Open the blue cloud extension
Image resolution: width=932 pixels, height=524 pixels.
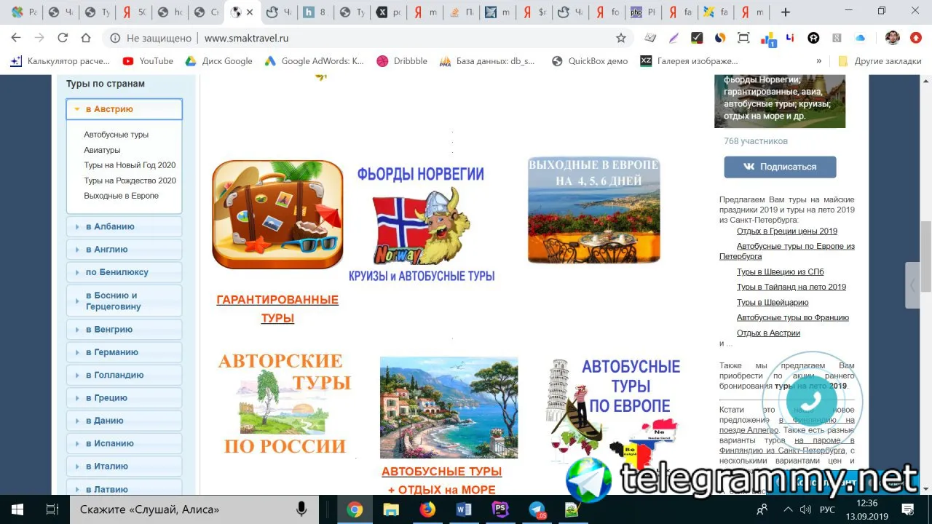(861, 38)
